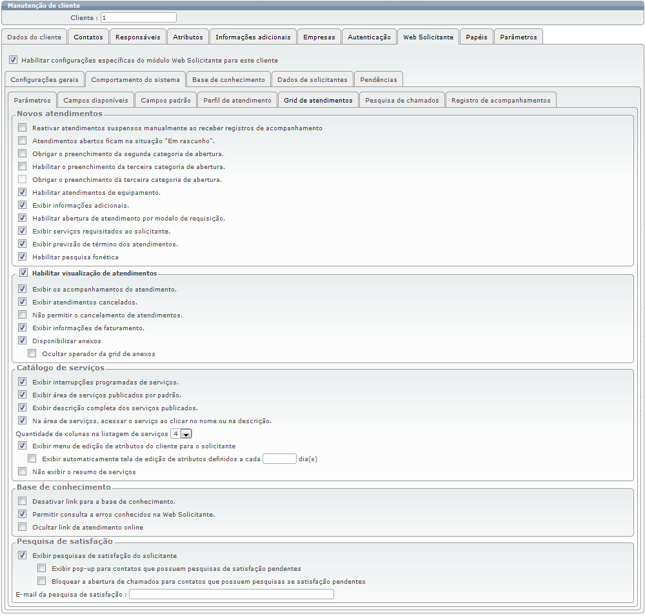Toggle Disponibilizar anexos checkbox
The height and width of the screenshot is (616, 645).
(x=22, y=341)
